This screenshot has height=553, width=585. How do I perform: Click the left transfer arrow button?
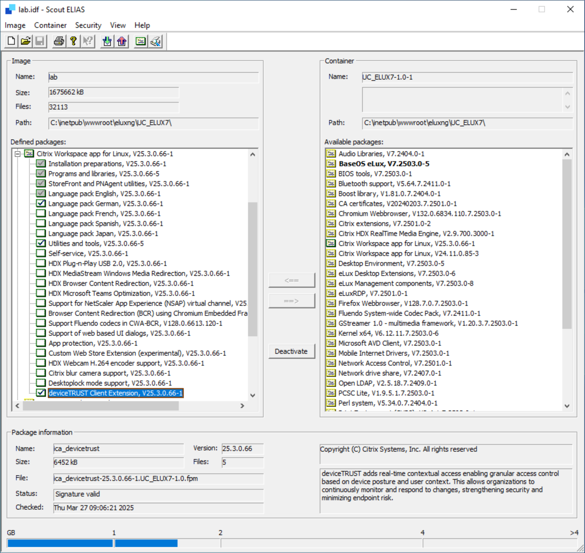tap(291, 280)
